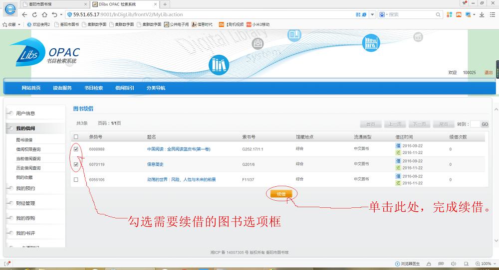Switch browser engine via IE icon in address bar
This screenshot has height=270, width=499.
click(x=364, y=14)
